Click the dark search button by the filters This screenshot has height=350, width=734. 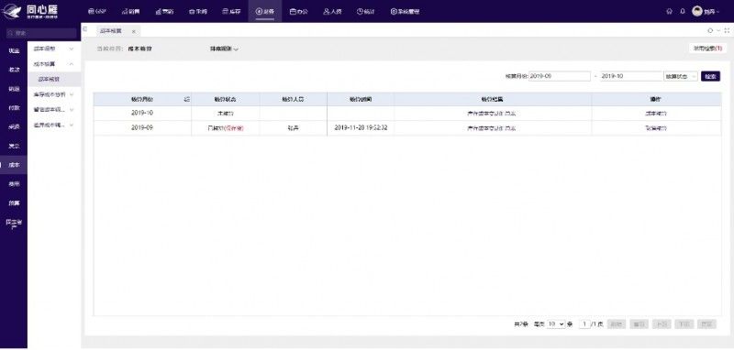(710, 76)
